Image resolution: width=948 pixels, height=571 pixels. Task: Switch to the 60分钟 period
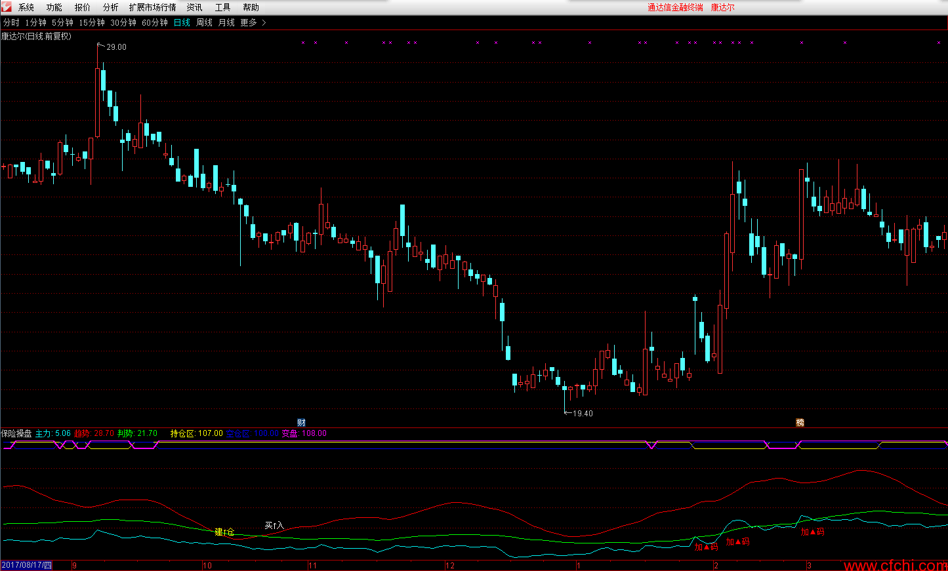(155, 23)
